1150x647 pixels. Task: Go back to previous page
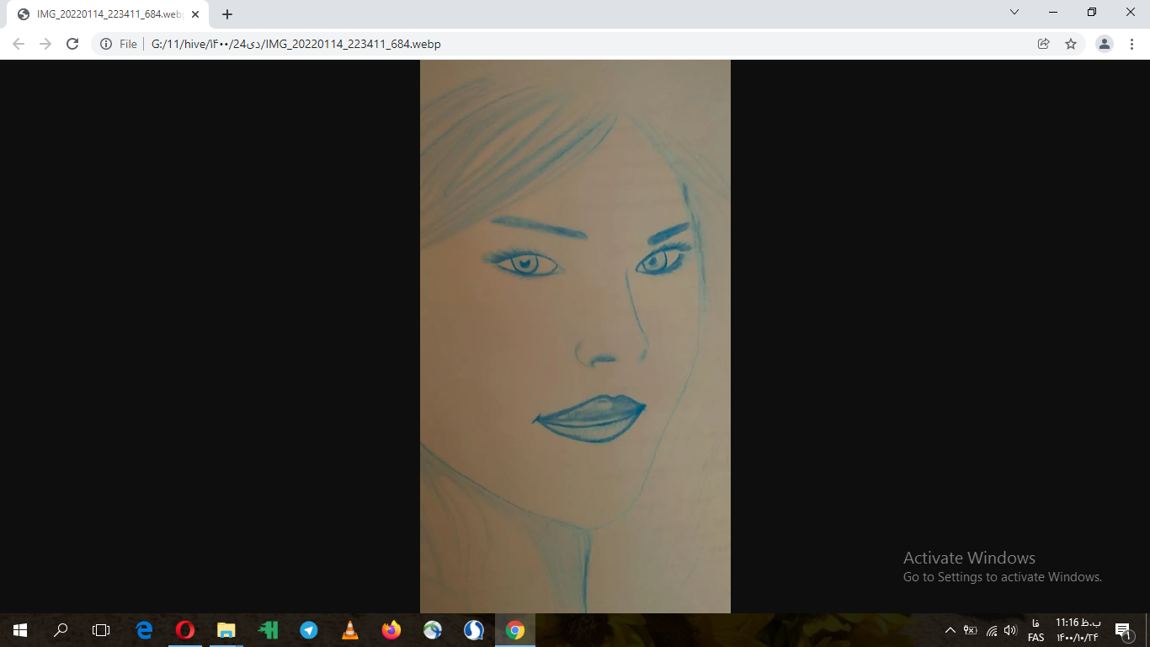[19, 44]
